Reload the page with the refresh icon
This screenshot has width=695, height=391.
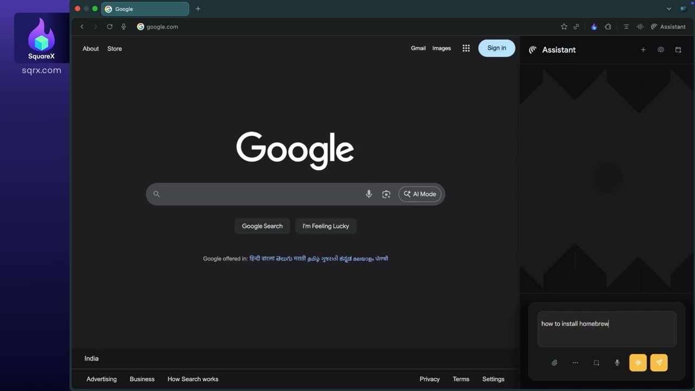(x=110, y=27)
